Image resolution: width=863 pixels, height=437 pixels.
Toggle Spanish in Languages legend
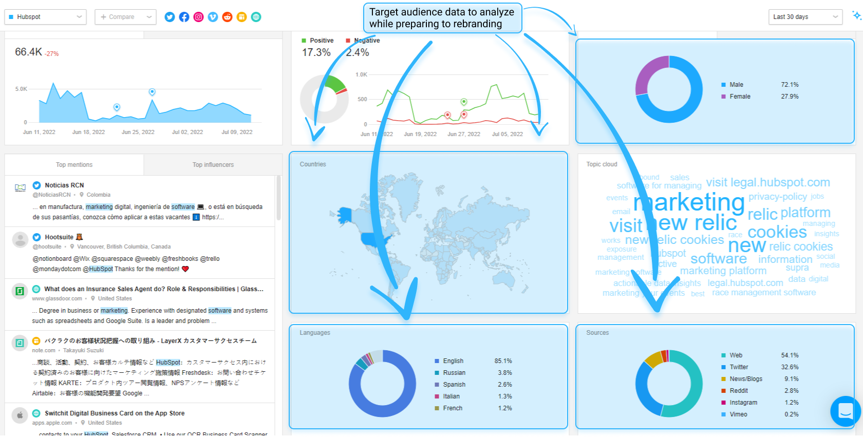point(450,385)
